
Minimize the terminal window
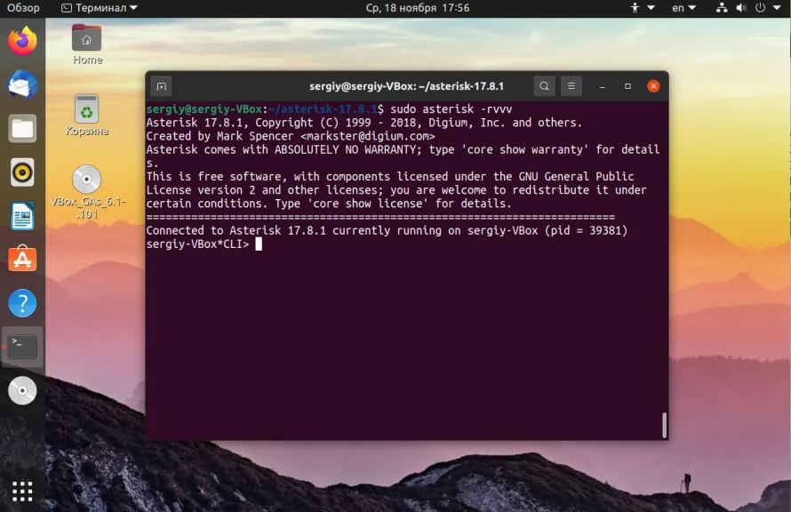[x=602, y=86]
